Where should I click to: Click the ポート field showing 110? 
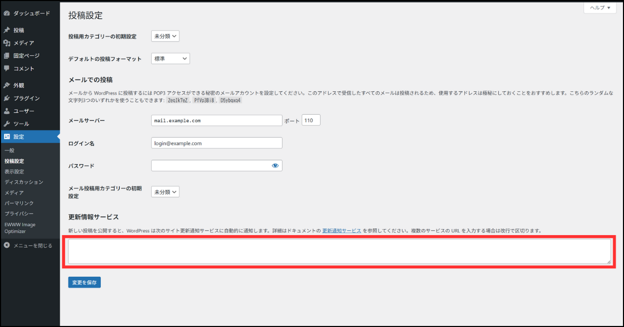311,120
